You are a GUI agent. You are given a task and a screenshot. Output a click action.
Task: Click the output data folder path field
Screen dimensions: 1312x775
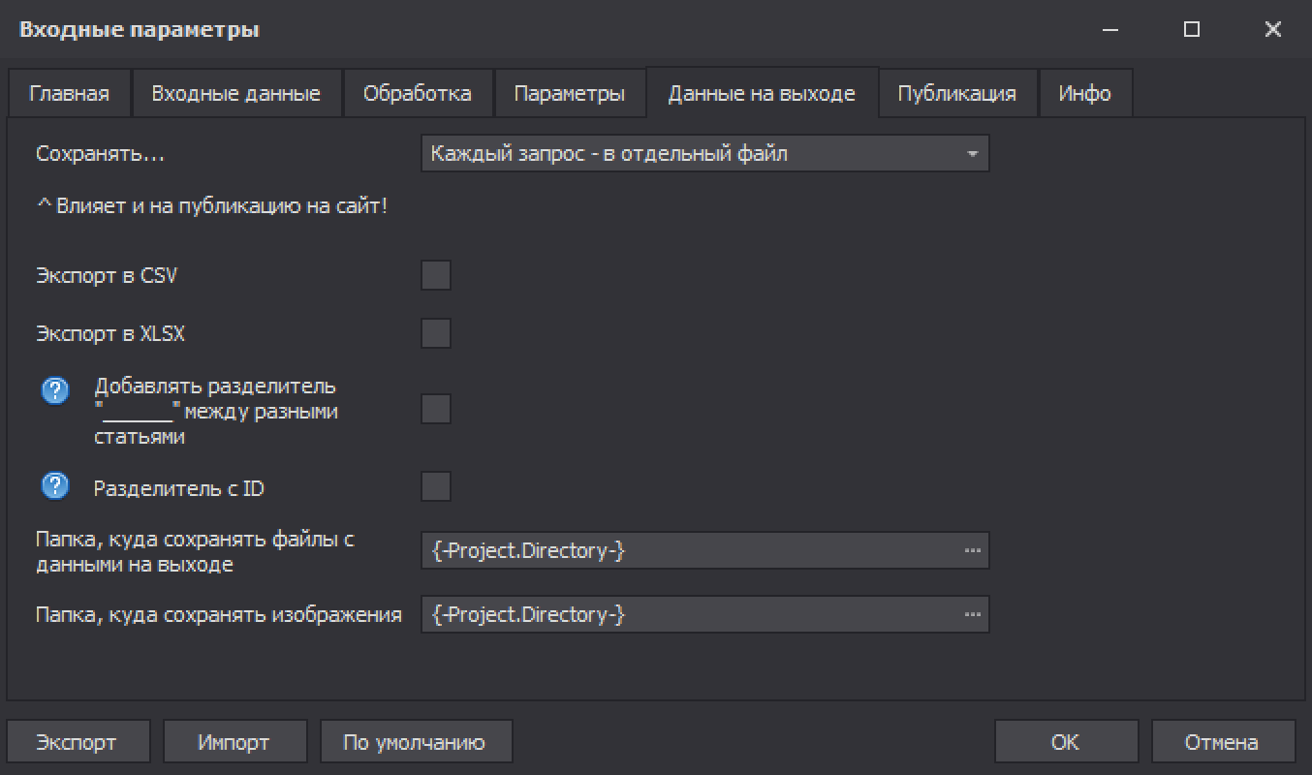click(690, 550)
